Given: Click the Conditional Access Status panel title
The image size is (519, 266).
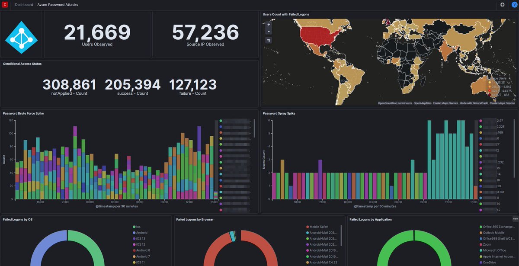Looking at the screenshot, I should (22, 64).
